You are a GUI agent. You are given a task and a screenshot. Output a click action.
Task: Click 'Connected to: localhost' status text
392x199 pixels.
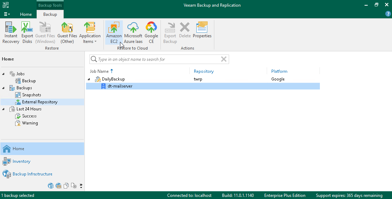click(189, 195)
